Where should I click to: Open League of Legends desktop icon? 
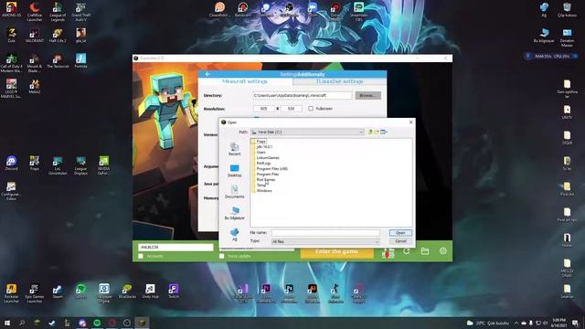pos(58,11)
